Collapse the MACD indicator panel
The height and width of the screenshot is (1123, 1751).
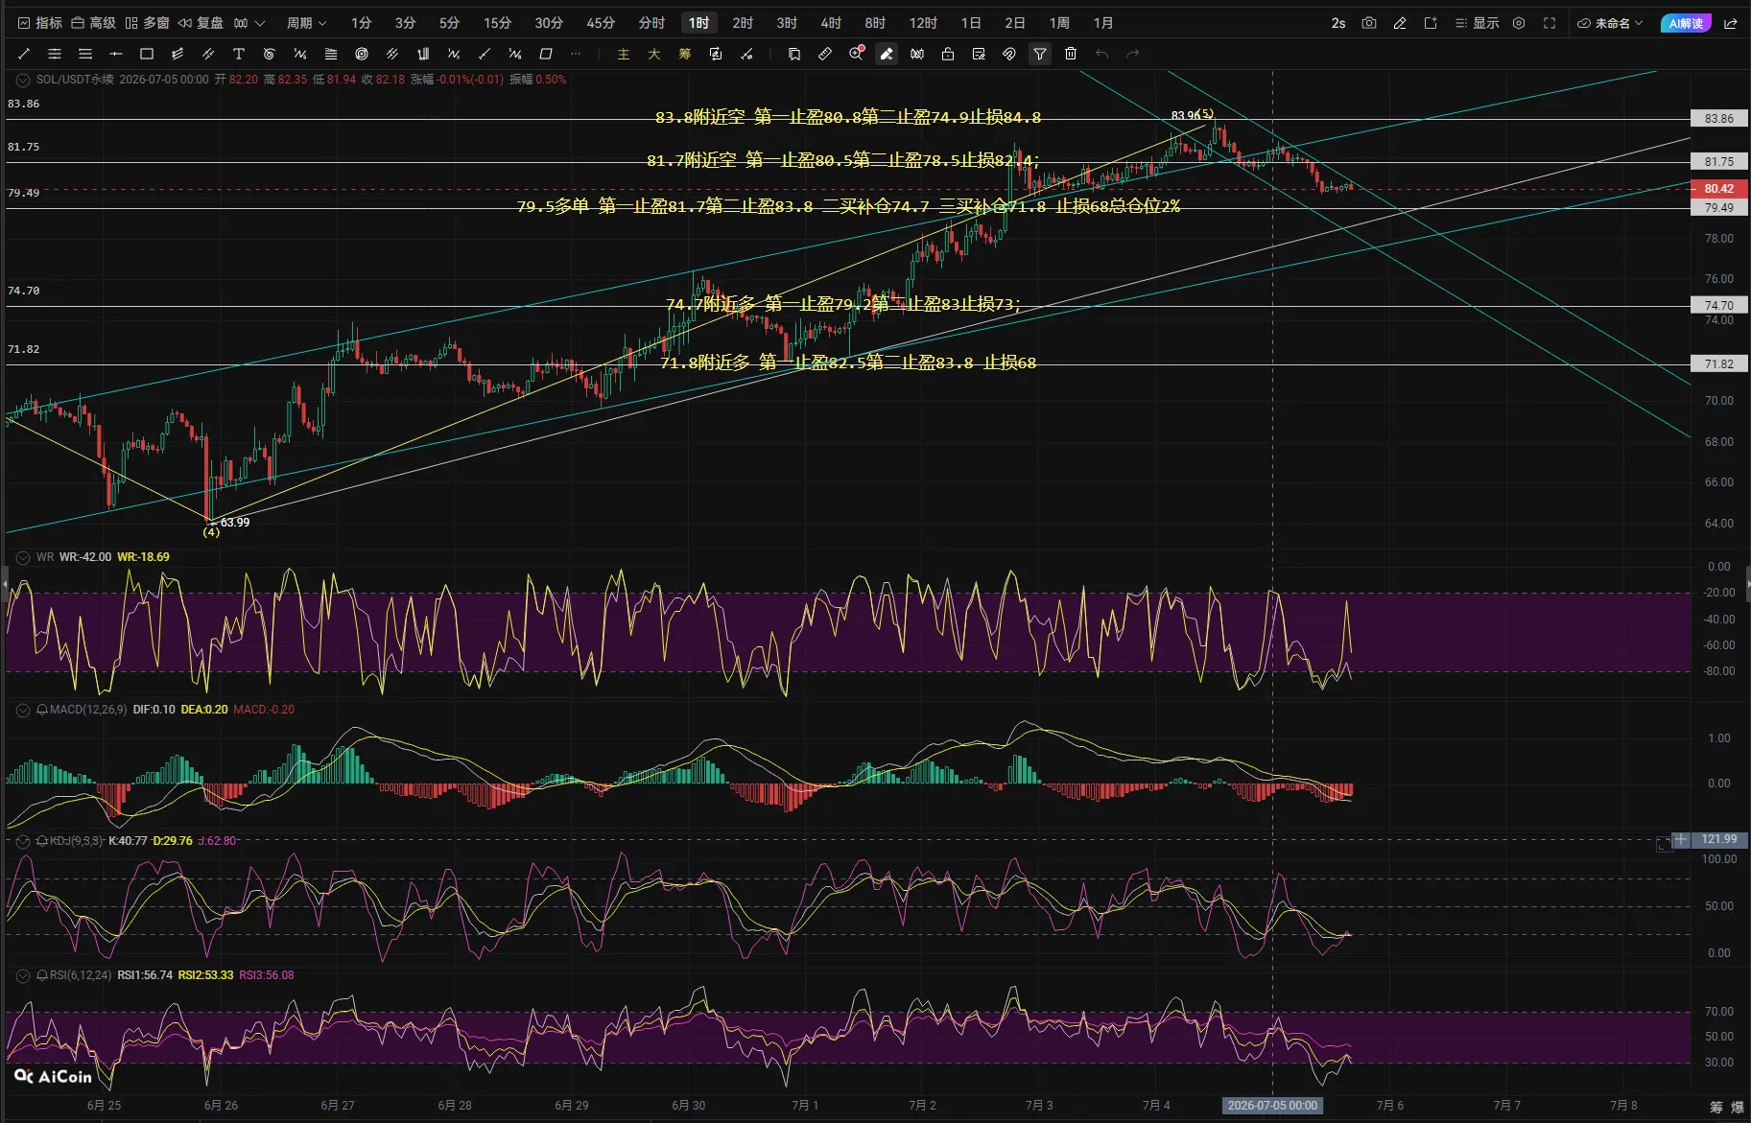pyautogui.click(x=23, y=710)
